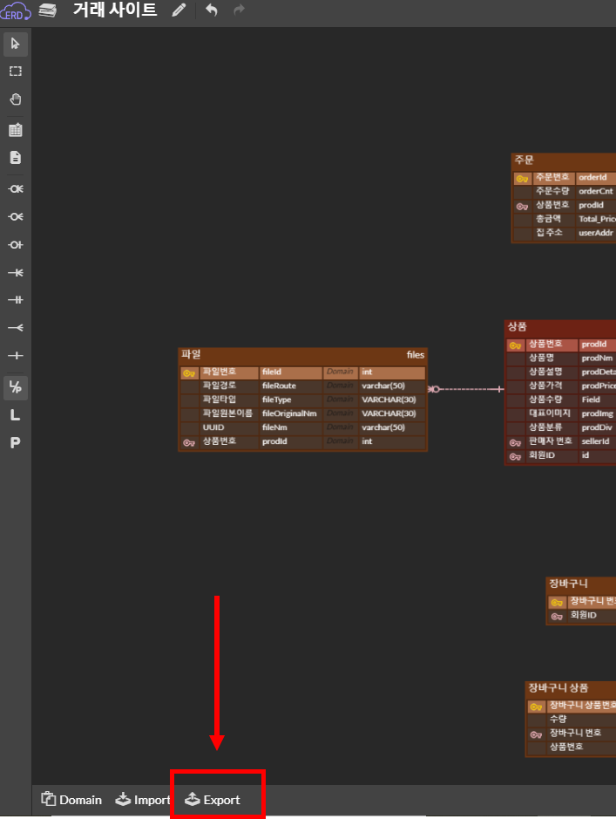
Task: Choose the dashed marquee selection tool
Action: pyautogui.click(x=15, y=71)
